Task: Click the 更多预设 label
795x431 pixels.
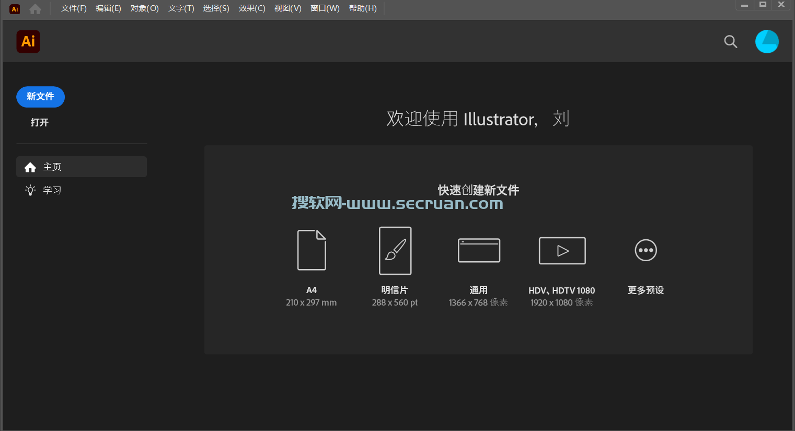Action: [646, 290]
